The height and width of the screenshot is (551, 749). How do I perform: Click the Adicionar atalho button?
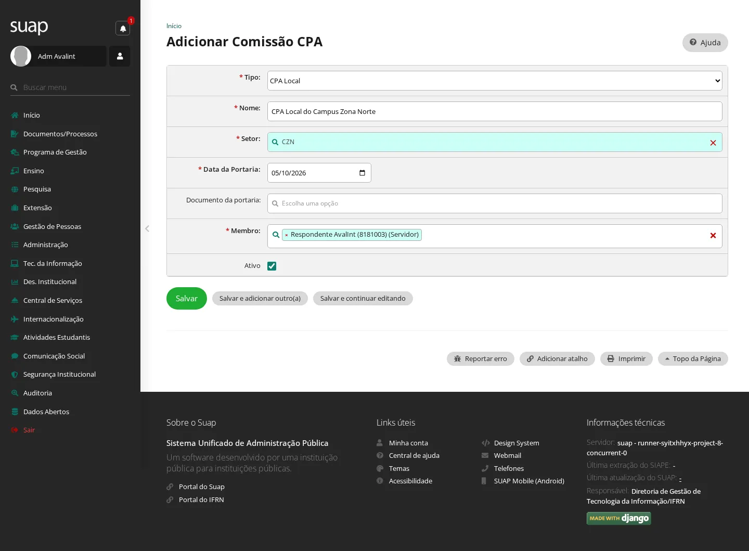(x=557, y=359)
